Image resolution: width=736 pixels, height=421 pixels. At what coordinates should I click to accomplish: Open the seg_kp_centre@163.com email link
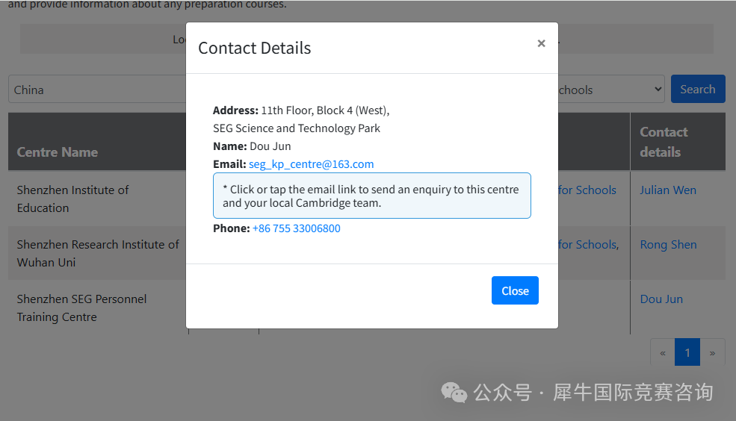pos(311,164)
